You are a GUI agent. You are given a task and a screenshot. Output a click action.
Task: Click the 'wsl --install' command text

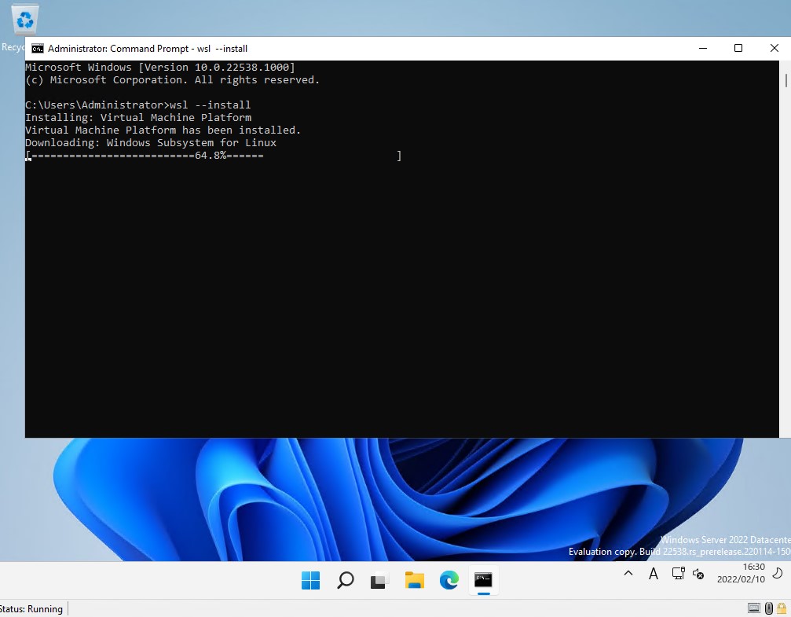coord(211,105)
